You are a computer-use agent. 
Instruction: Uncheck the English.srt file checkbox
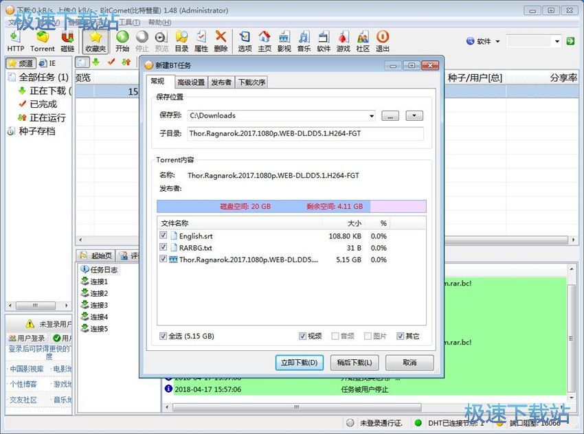point(163,236)
